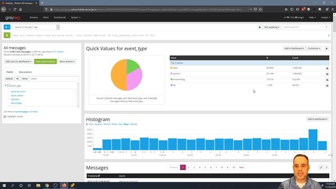Viewport: 336px width, 189px height.
Task: Go to messages page 2
Action: tap(188, 167)
